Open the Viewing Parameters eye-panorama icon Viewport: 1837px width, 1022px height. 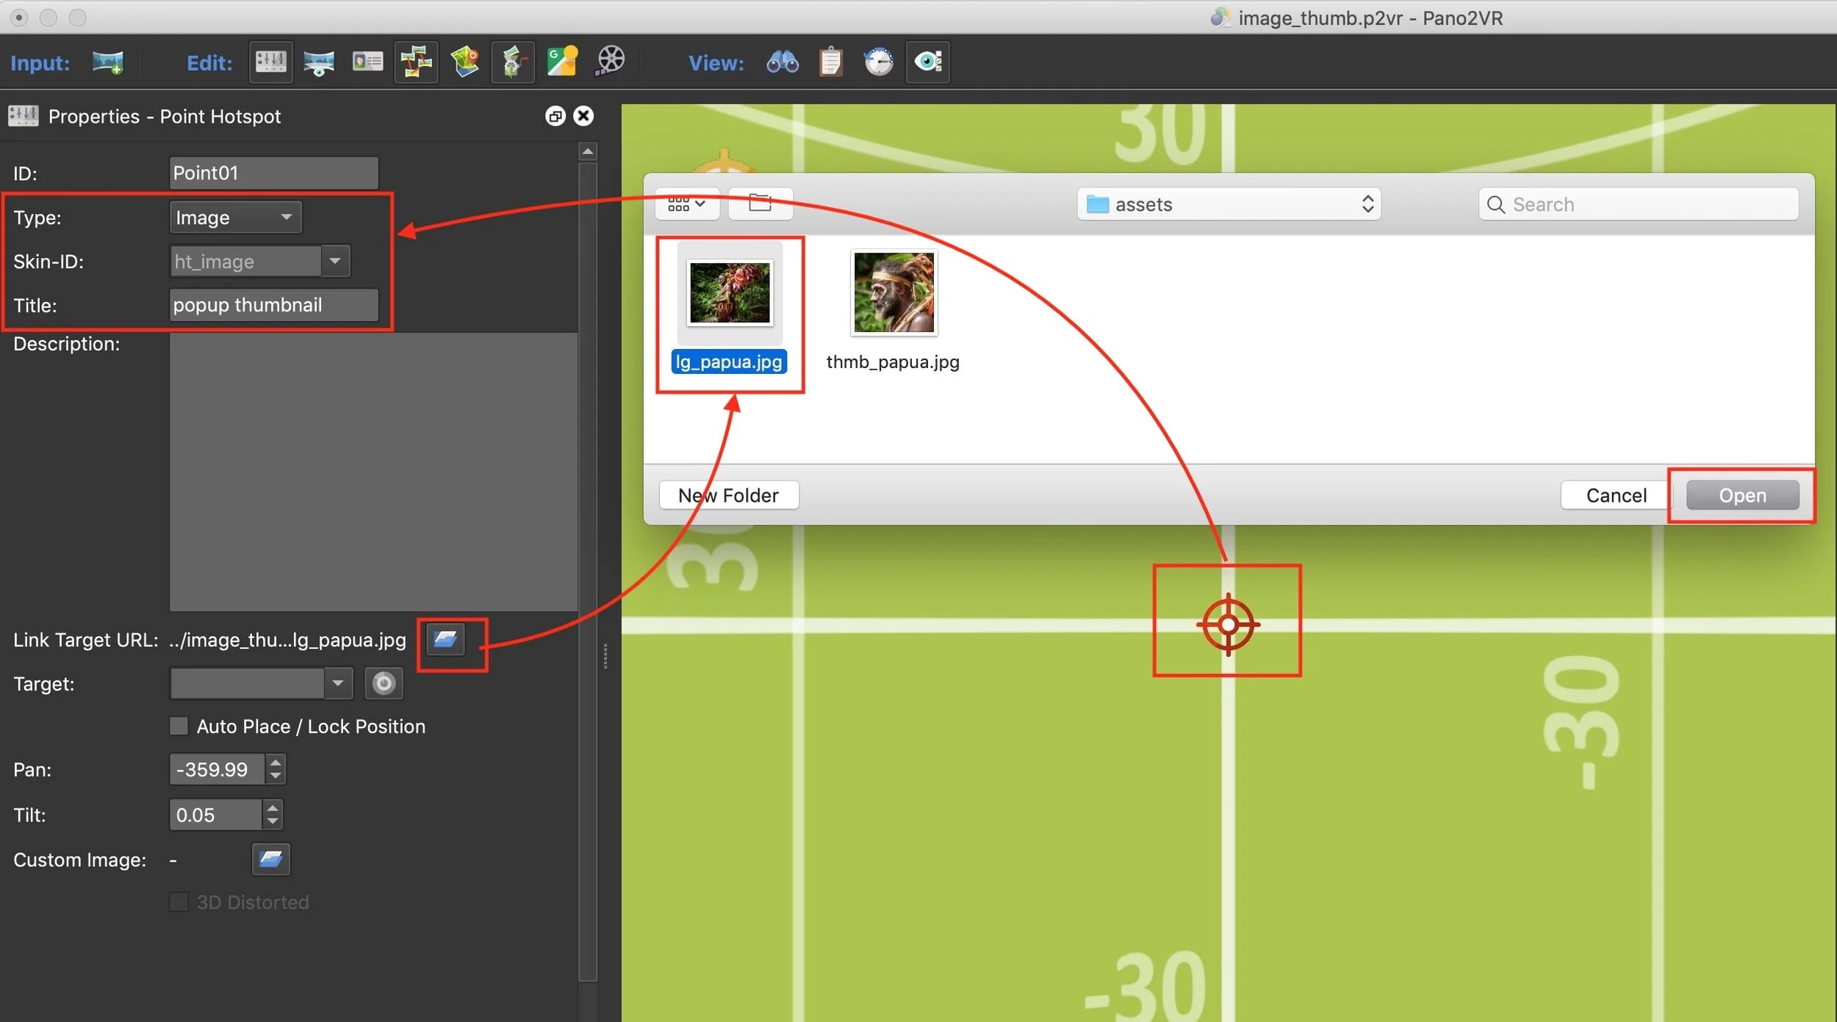(x=319, y=62)
